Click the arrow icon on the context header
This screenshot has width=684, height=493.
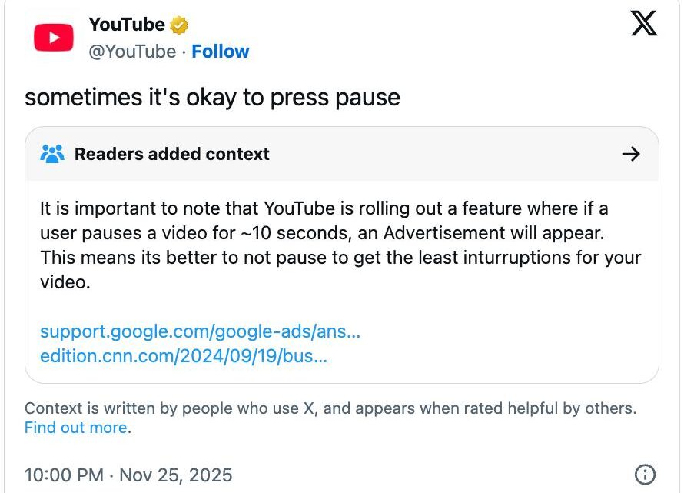coord(631,154)
